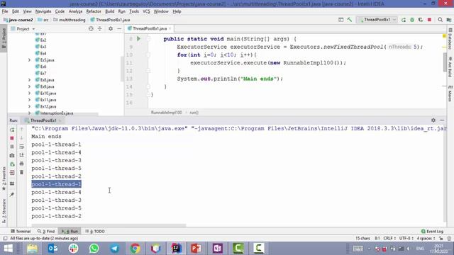Open the Find tool window
The image size is (454, 255).
45,232
